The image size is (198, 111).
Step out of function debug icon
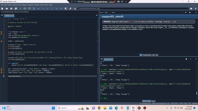(52, 9)
